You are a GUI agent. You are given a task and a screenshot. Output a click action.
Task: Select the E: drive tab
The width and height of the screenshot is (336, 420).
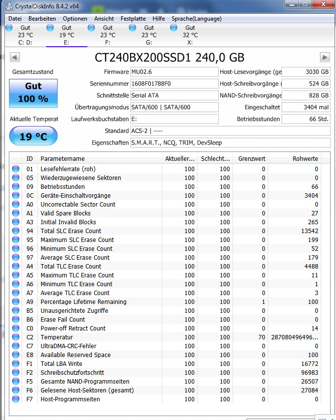[67, 35]
